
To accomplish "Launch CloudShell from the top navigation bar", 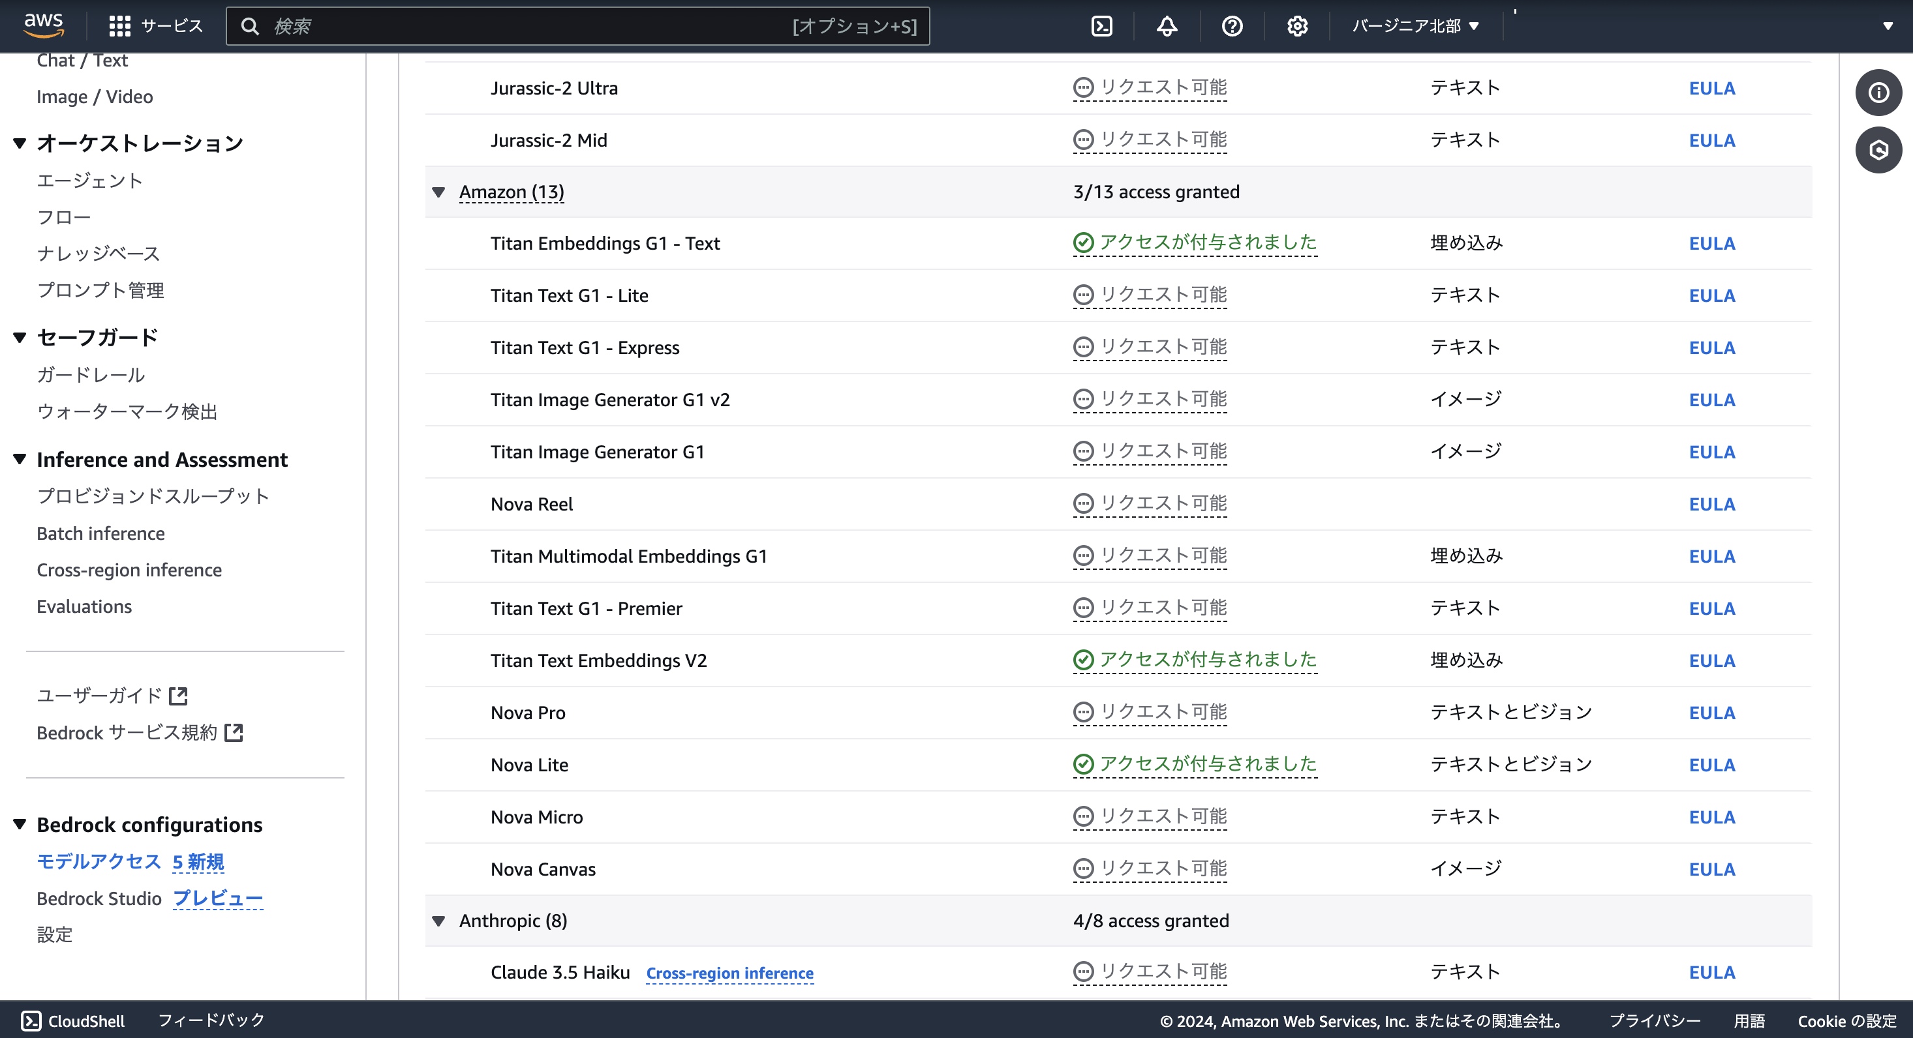I will 1101,26.
